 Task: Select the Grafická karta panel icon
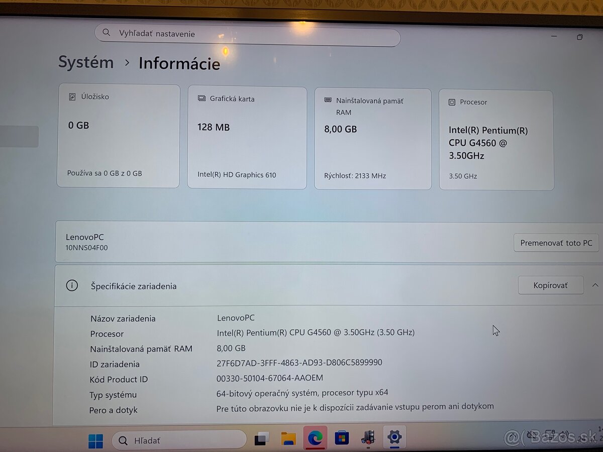(202, 98)
